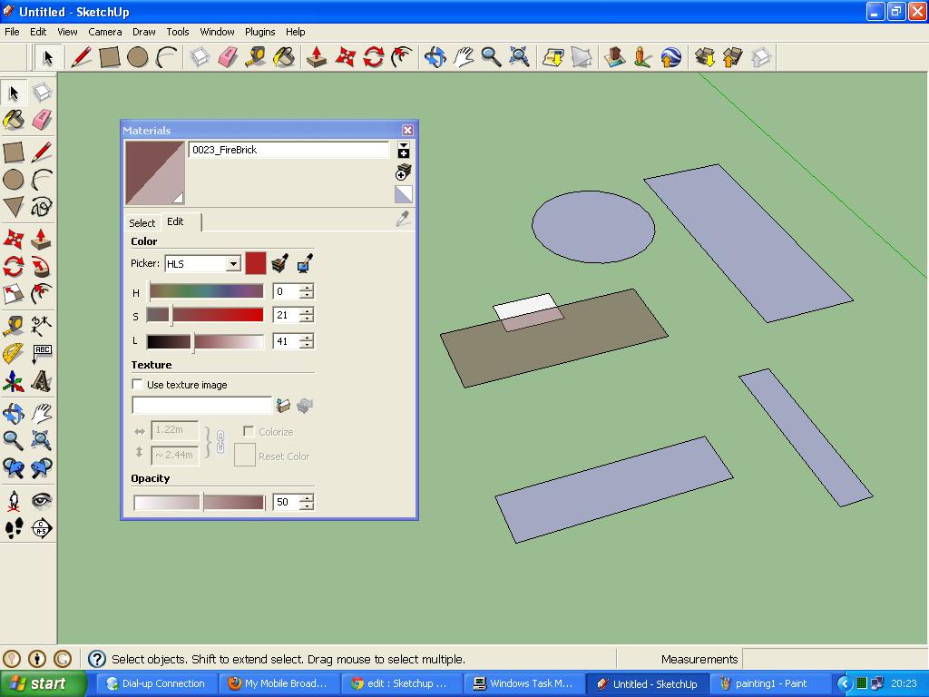
Task: Open Materials details display secondary pane button
Action: coord(404,150)
